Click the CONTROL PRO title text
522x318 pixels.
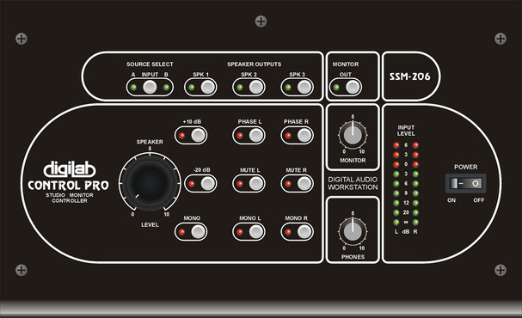coord(68,186)
